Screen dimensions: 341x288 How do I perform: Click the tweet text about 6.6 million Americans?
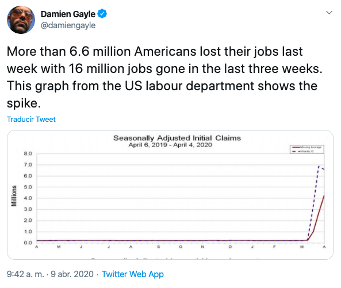164,77
